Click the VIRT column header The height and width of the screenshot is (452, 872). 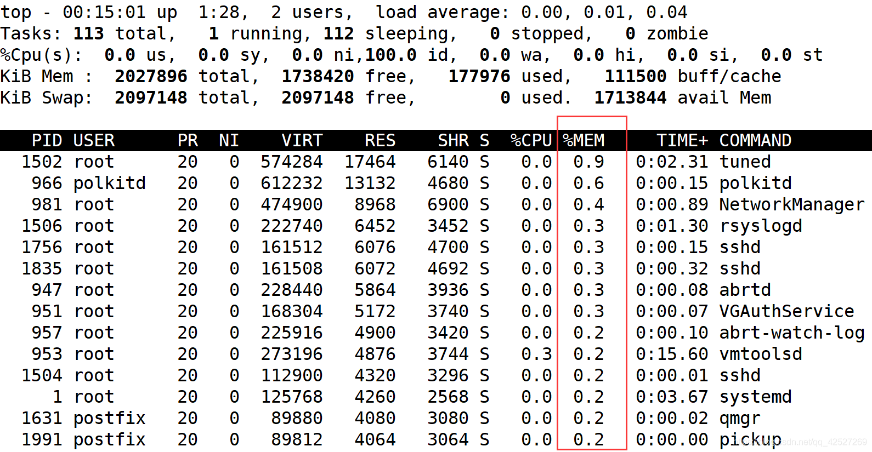[302, 141]
